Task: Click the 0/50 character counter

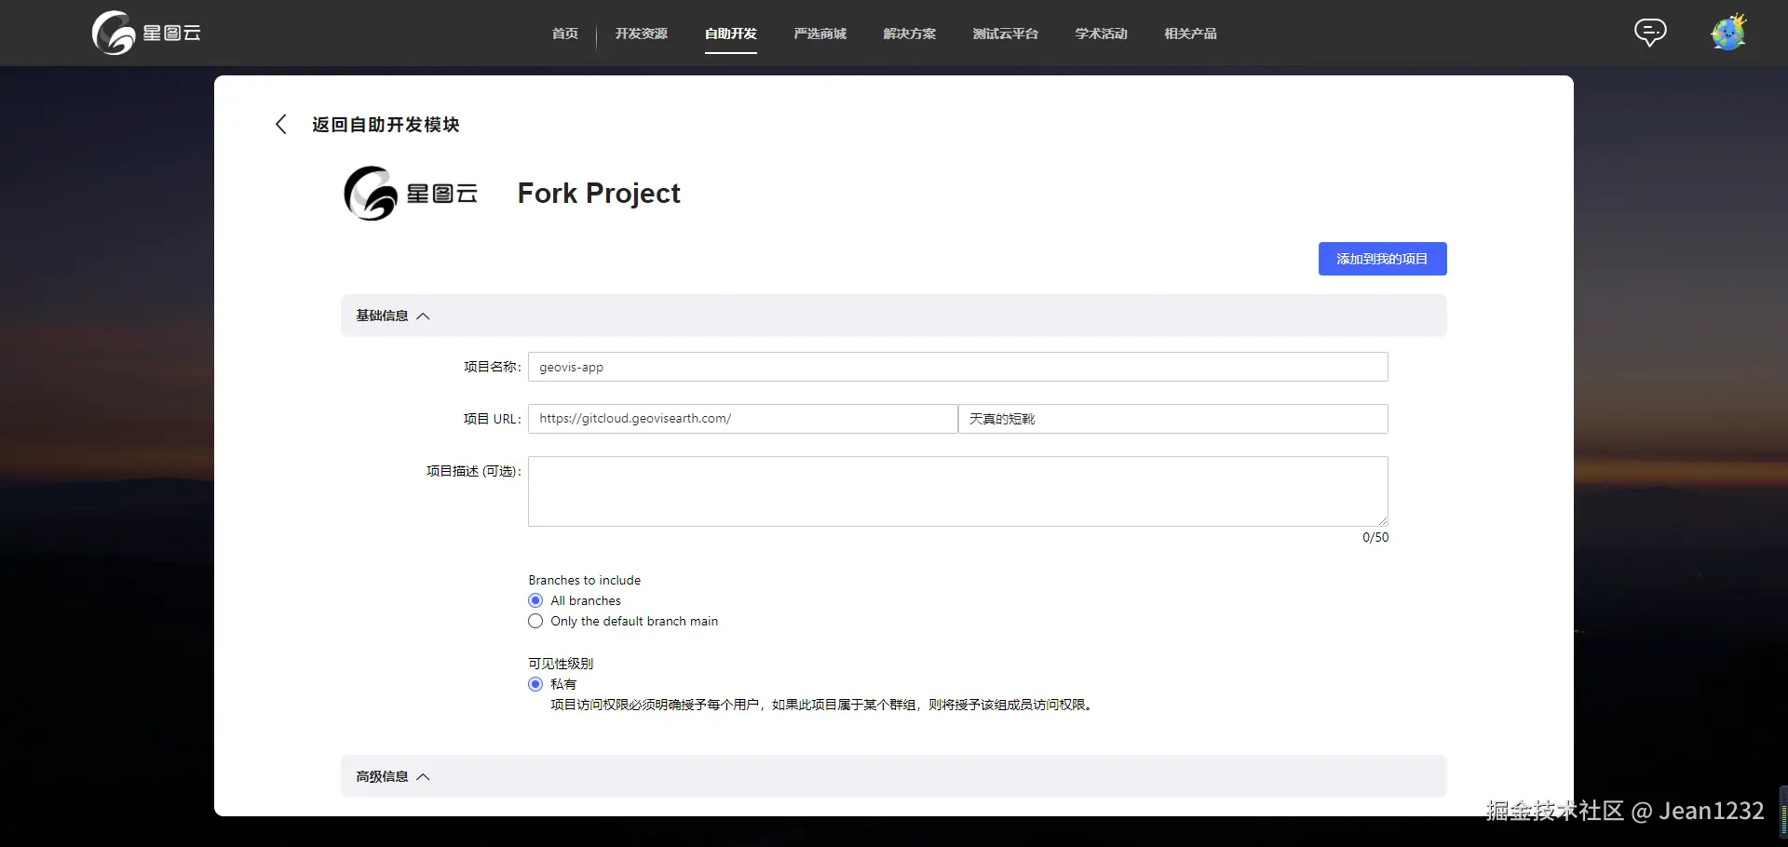Action: (x=1375, y=537)
